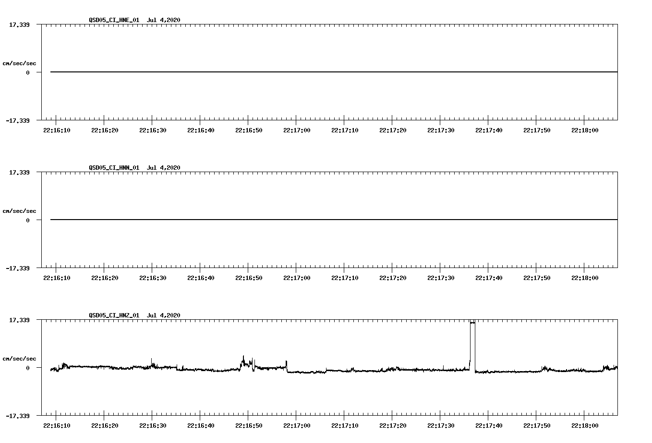
Task: Click the 17.339 upper limit on HNZ plot
Action: click(19, 320)
